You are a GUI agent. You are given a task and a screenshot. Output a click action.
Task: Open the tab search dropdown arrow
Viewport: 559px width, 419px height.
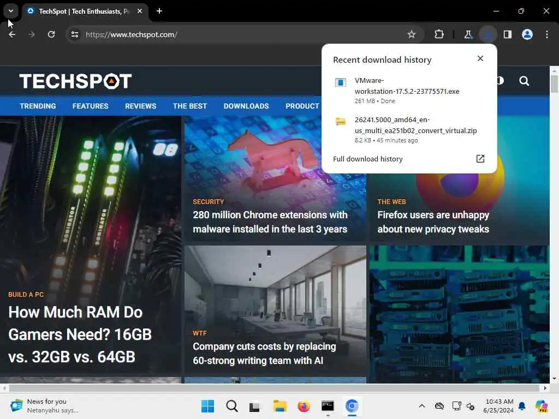11,11
